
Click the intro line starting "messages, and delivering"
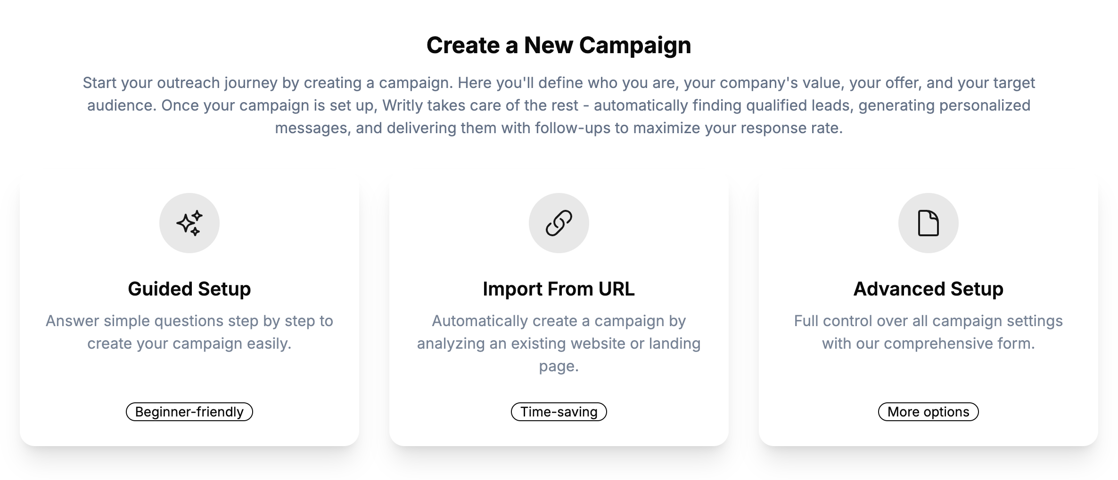tap(559, 128)
